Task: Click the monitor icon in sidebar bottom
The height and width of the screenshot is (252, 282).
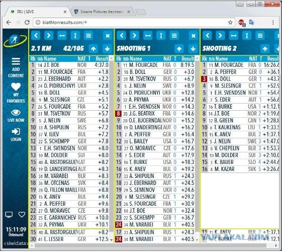Action: tap(9, 215)
